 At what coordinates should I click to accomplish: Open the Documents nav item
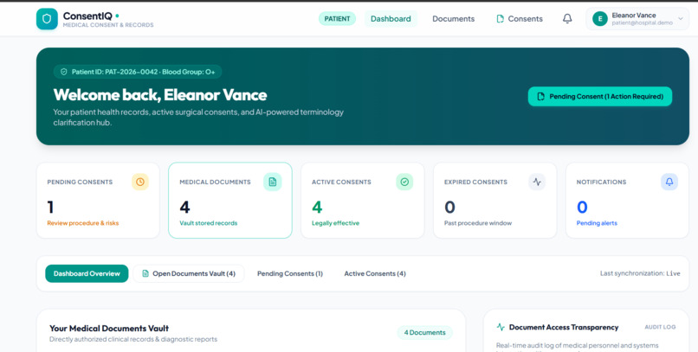click(x=454, y=19)
